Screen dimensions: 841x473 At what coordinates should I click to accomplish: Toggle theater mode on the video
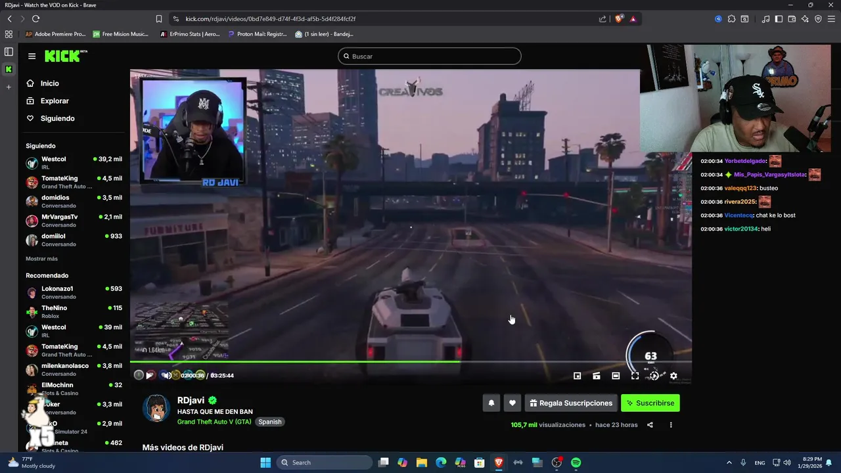coord(616,376)
